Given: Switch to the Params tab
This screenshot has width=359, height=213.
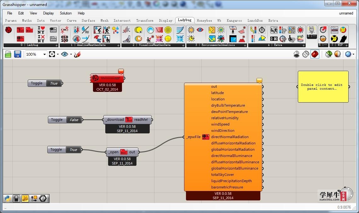Looking at the screenshot, I should (11, 20).
